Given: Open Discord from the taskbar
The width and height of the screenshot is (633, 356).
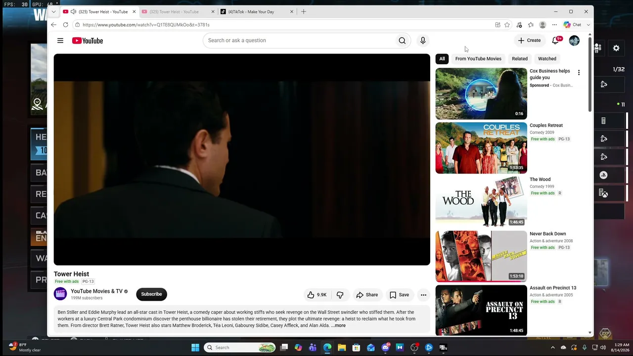Looking at the screenshot, I should [385, 348].
